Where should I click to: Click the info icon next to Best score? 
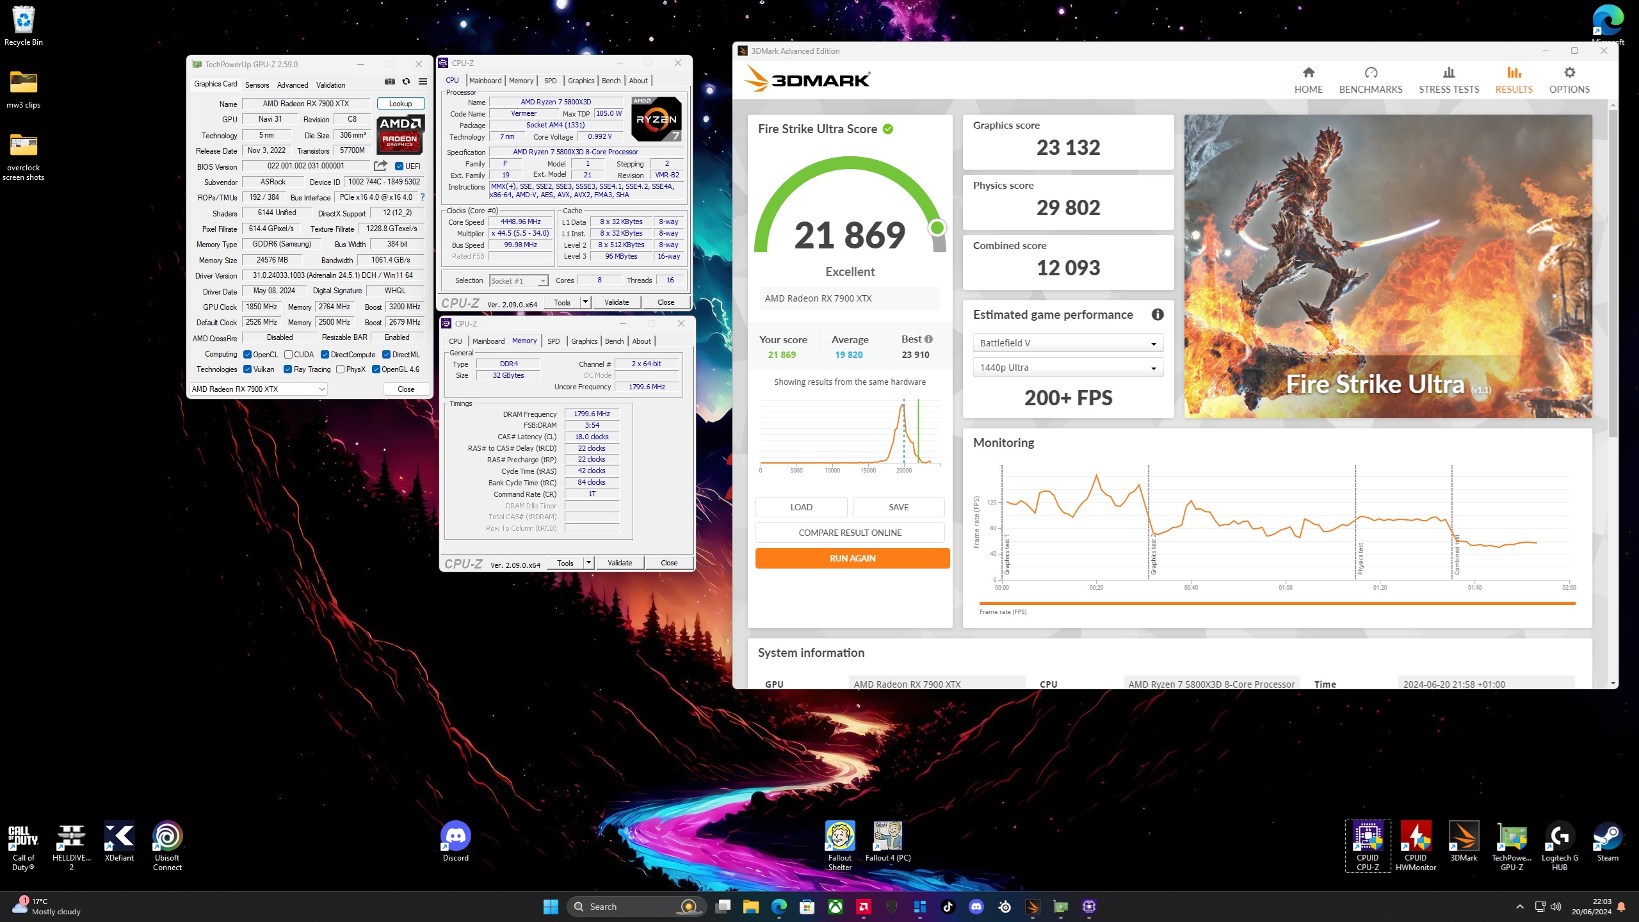[x=928, y=339]
